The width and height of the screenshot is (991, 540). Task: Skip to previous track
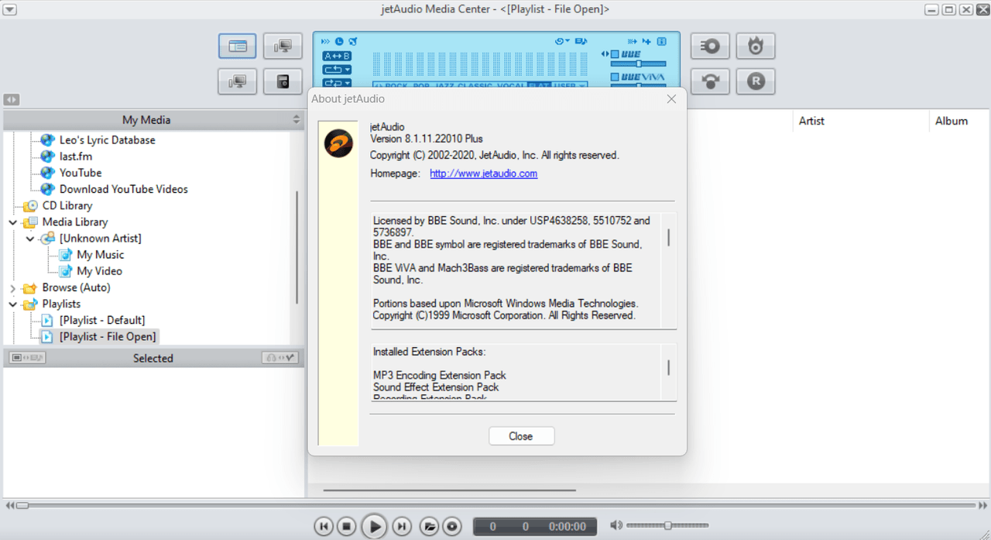[324, 527]
